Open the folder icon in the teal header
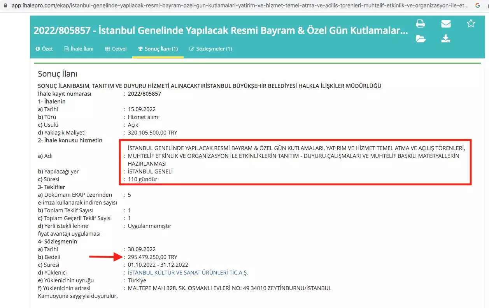489x308 pixels. click(x=420, y=39)
